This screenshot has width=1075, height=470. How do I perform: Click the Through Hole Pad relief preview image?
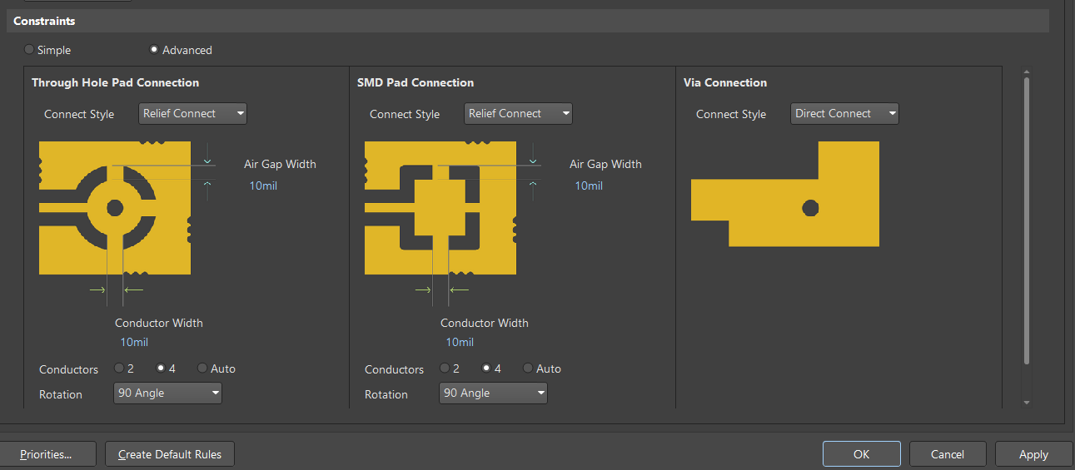pyautogui.click(x=116, y=208)
